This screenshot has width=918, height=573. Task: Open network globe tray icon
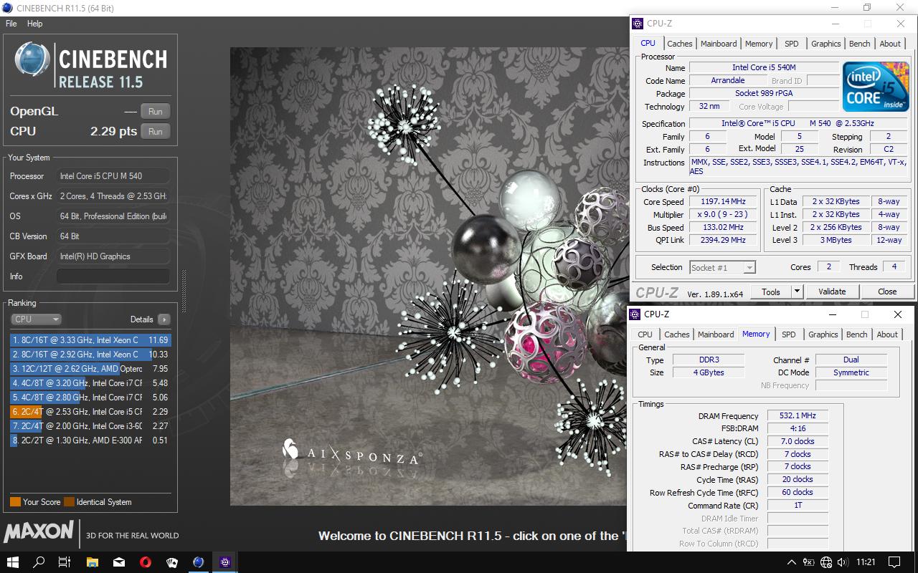tap(826, 562)
